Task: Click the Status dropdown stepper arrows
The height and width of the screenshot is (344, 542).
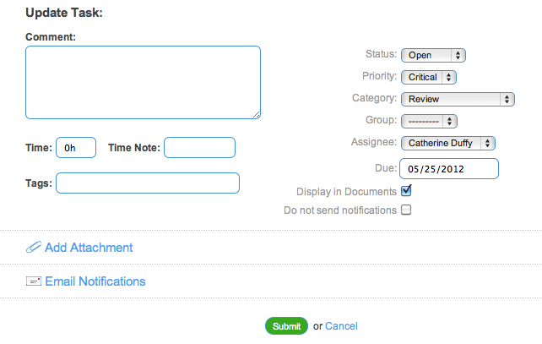Action: click(x=458, y=56)
